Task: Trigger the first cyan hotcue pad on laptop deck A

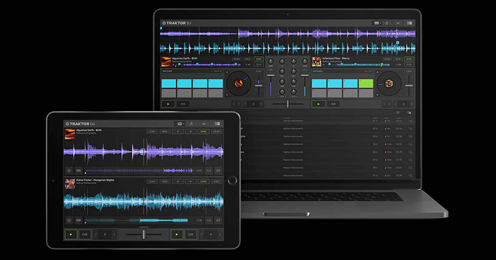Action: 169,83
